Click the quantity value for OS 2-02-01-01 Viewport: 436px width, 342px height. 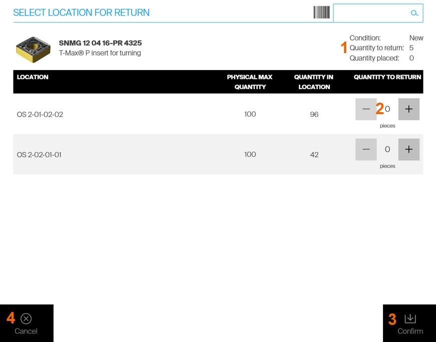(x=387, y=149)
